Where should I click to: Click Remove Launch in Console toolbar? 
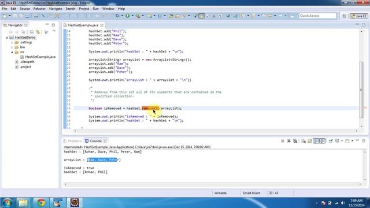pos(289,141)
